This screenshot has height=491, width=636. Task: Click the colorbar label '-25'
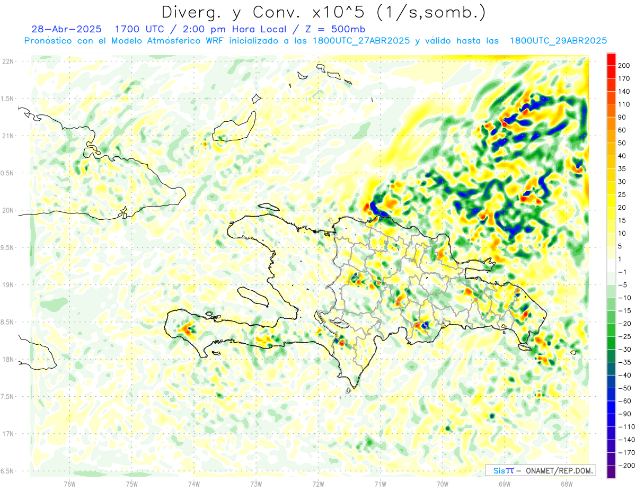[x=625, y=336]
